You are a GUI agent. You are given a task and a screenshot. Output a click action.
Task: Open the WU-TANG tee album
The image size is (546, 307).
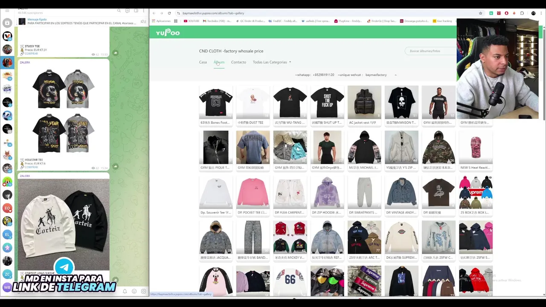click(x=290, y=105)
